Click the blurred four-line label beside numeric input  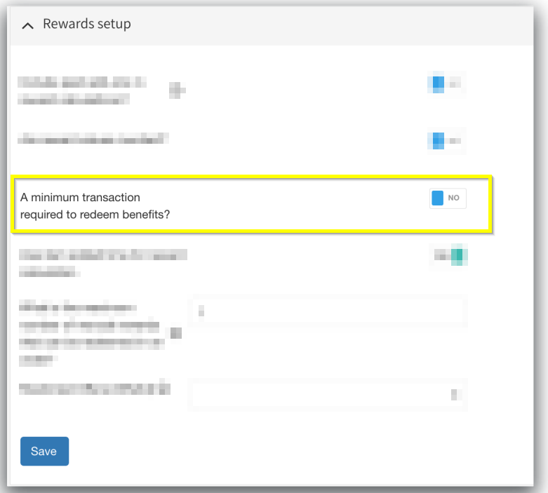[88, 332]
